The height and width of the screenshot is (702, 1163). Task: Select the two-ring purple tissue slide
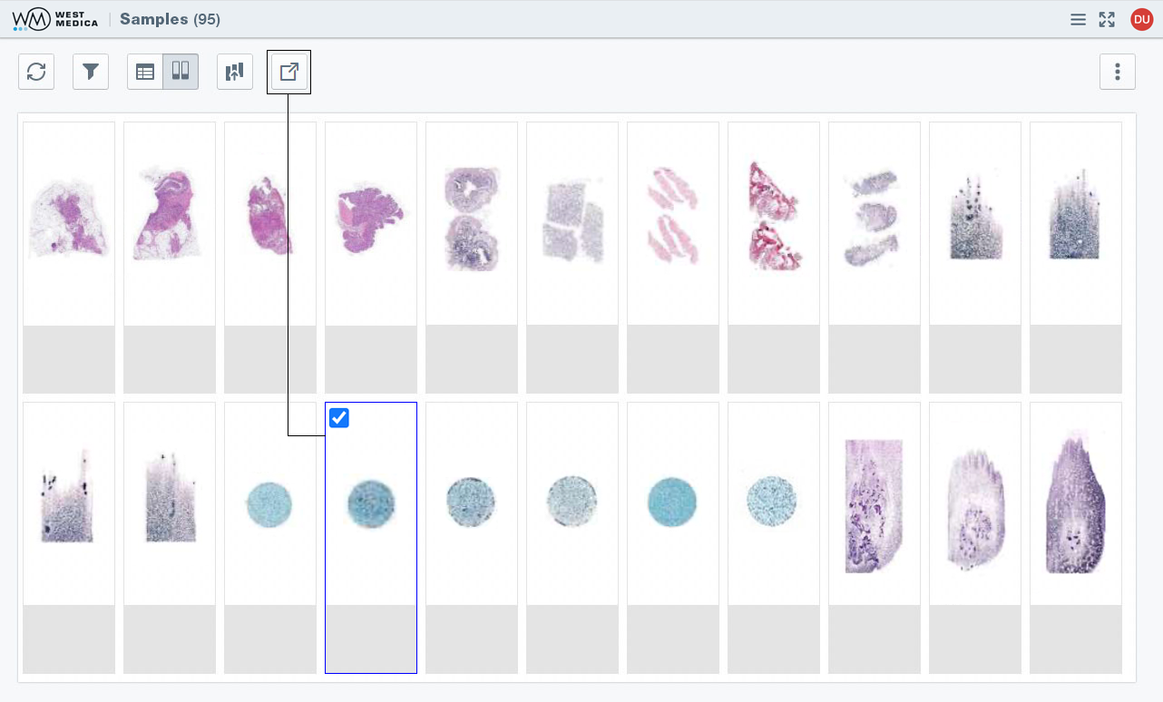point(472,218)
